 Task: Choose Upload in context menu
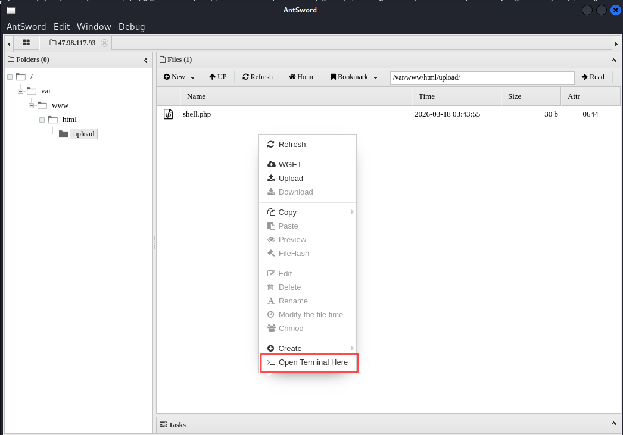(x=307, y=178)
